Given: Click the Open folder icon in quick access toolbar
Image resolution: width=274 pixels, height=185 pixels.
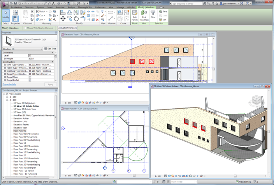Looking at the screenshot, I should (11, 4).
